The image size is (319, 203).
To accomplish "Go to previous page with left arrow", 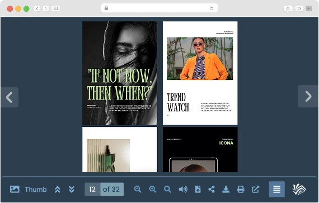I will (10, 97).
